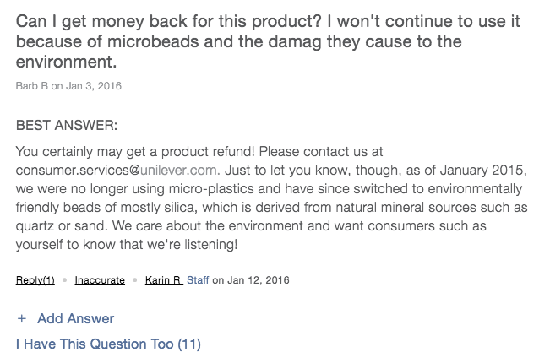Click the sentence We care about the environment
550x363 pixels.
point(249,224)
